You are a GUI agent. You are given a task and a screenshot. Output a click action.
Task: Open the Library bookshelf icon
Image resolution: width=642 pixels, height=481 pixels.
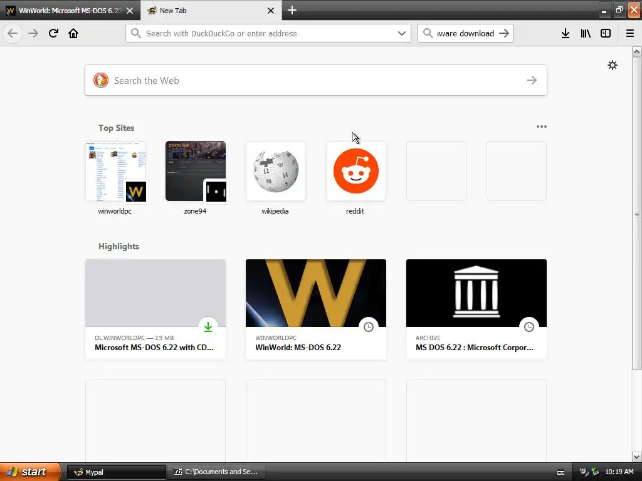coord(586,33)
